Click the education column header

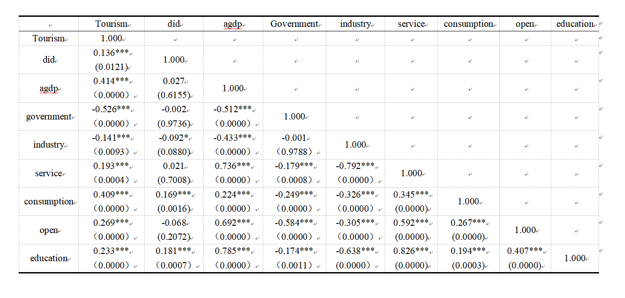575,24
